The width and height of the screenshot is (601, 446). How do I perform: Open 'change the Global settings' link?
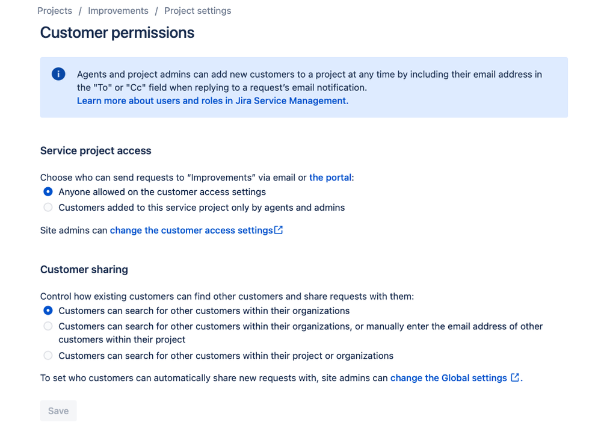click(x=448, y=378)
